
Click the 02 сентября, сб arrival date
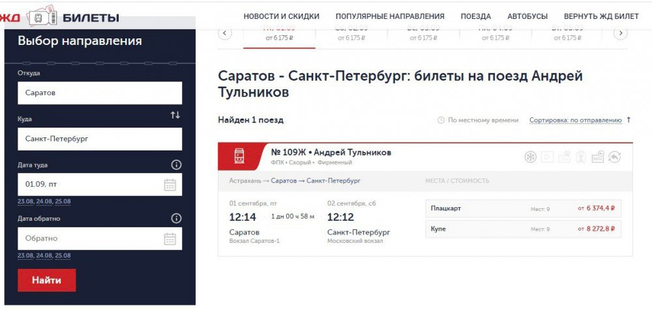[x=353, y=204]
